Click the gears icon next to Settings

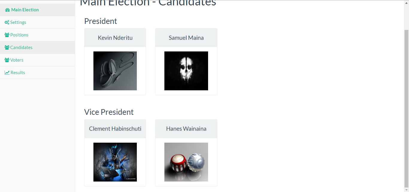(x=7, y=22)
